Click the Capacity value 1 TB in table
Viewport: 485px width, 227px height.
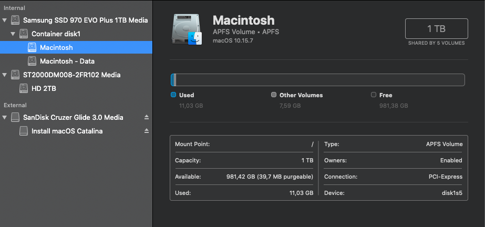tap(307, 160)
